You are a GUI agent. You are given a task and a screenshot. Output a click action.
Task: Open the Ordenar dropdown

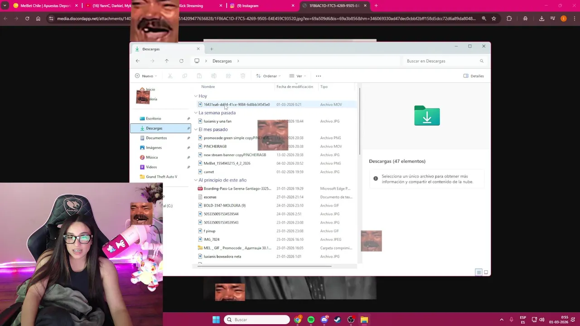[268, 76]
